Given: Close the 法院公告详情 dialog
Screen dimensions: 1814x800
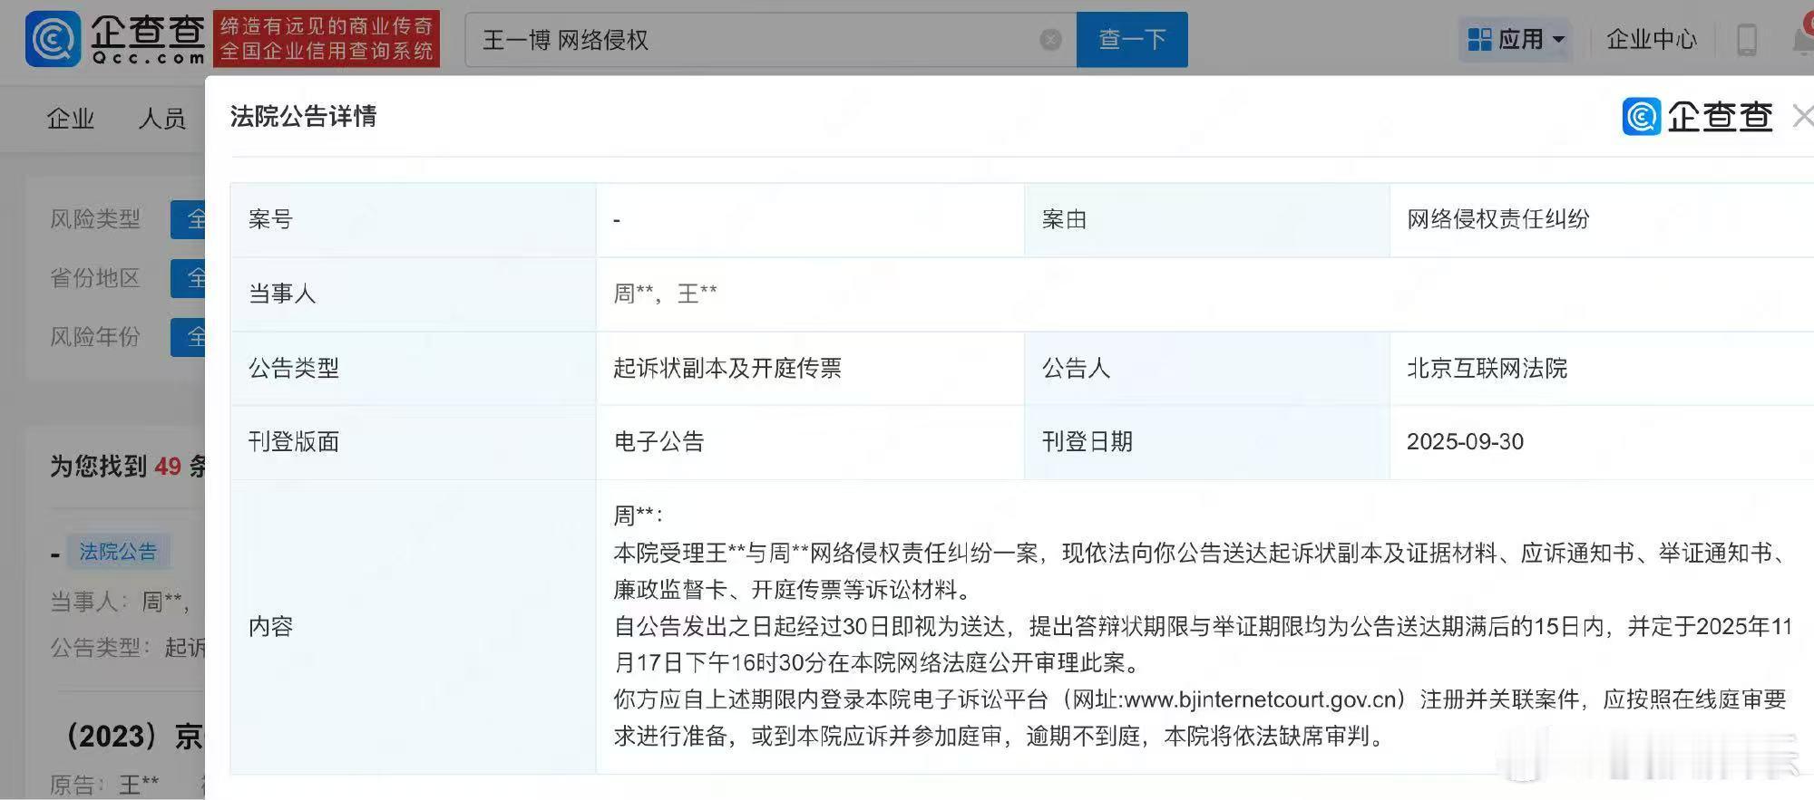Looking at the screenshot, I should pyautogui.click(x=1803, y=116).
